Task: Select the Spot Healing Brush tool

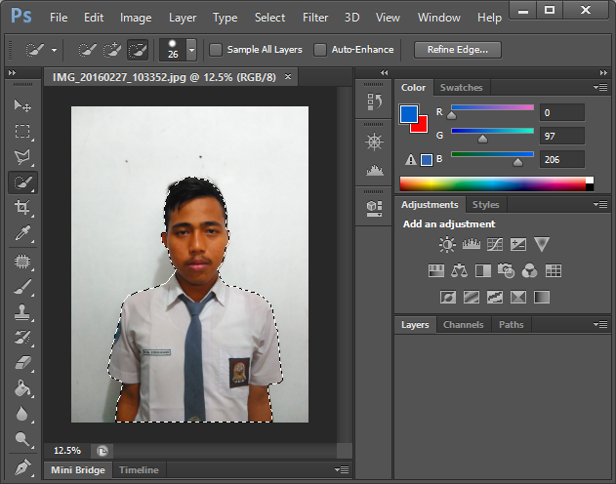Action: (22, 262)
